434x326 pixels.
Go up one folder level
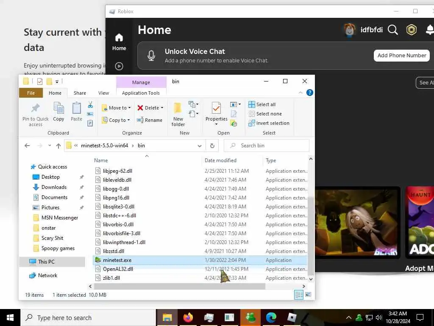coord(58,146)
